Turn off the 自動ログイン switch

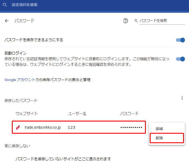click(x=180, y=59)
